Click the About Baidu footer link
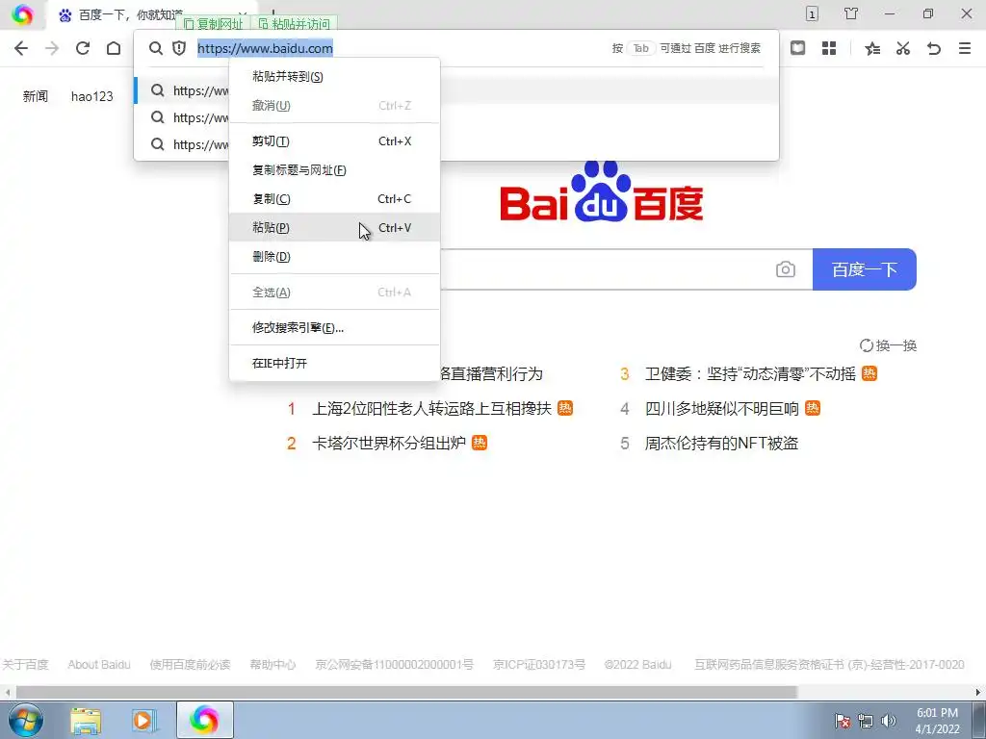 [99, 664]
